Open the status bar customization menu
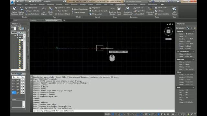Screen dimensions: 207x116 [195, 114]
